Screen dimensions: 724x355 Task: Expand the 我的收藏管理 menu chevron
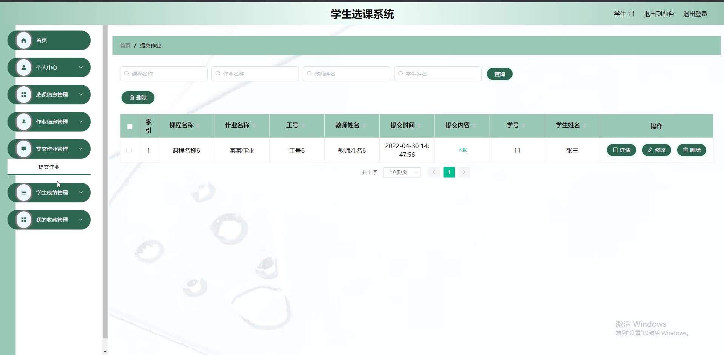coord(81,220)
